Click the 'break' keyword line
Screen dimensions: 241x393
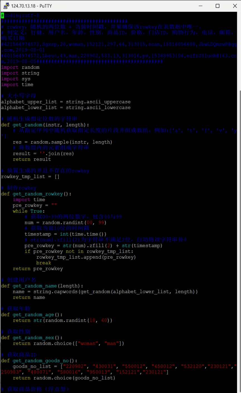(x=44, y=263)
